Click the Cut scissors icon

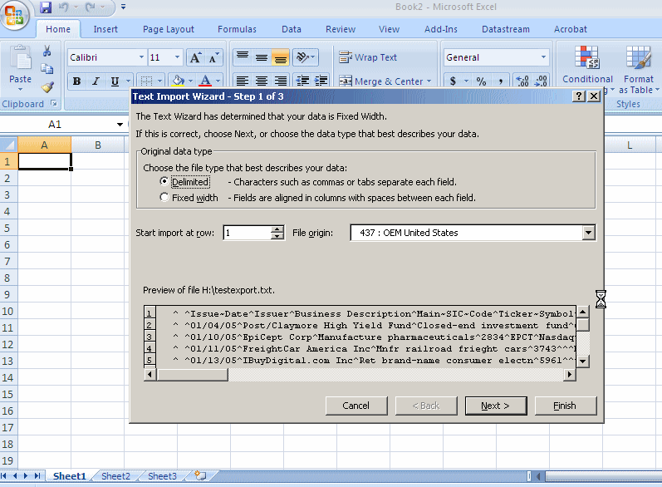[x=47, y=51]
